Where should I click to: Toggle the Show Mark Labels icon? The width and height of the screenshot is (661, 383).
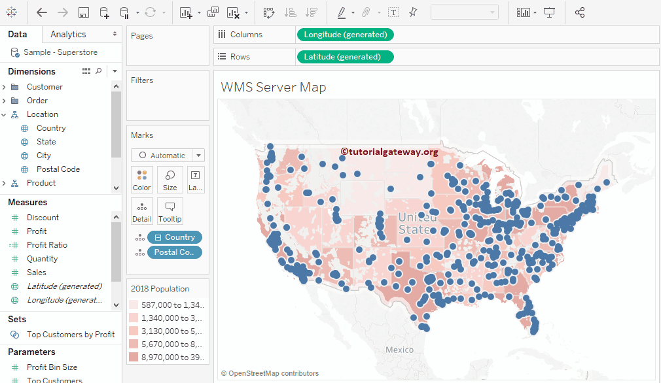(393, 11)
